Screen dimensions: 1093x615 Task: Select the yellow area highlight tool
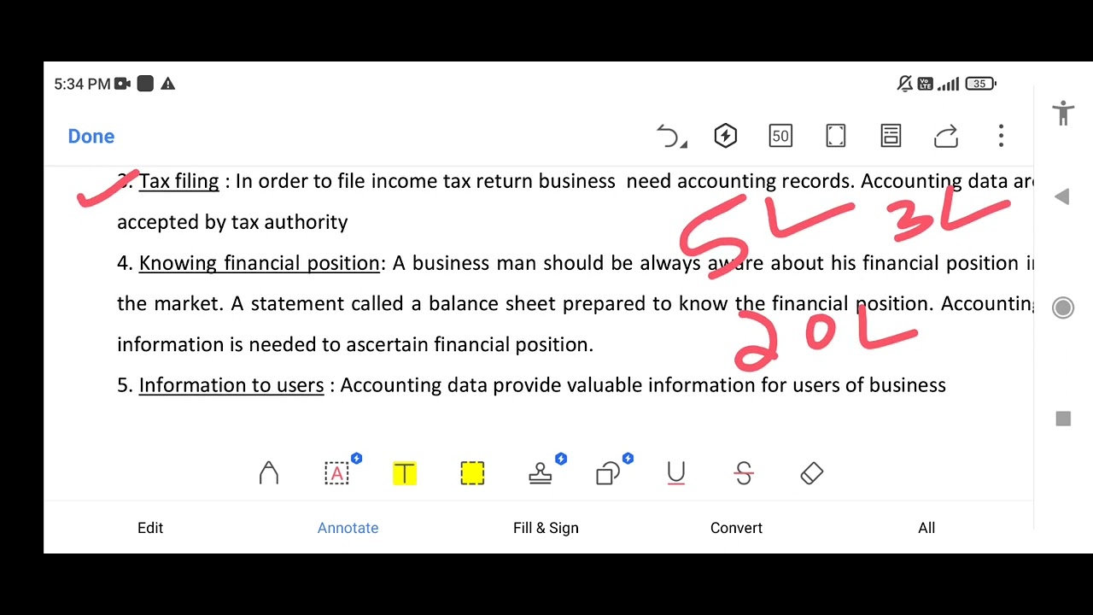[x=472, y=473]
